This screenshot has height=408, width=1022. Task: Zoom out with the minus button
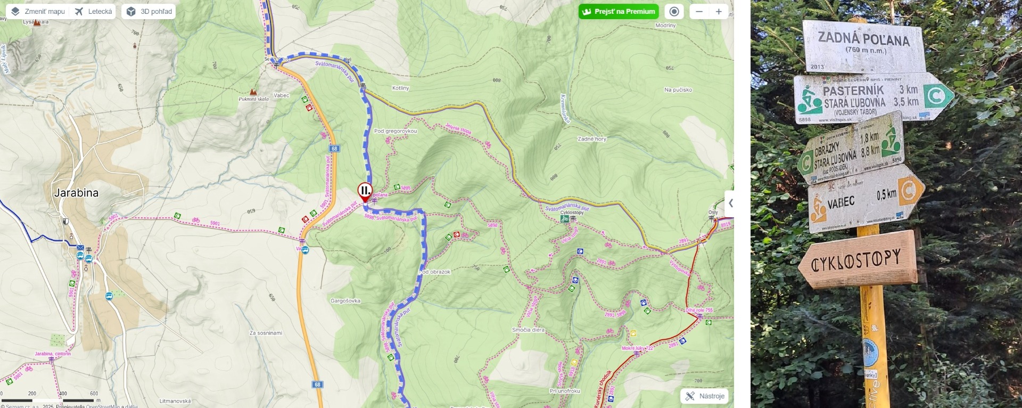[x=699, y=11]
